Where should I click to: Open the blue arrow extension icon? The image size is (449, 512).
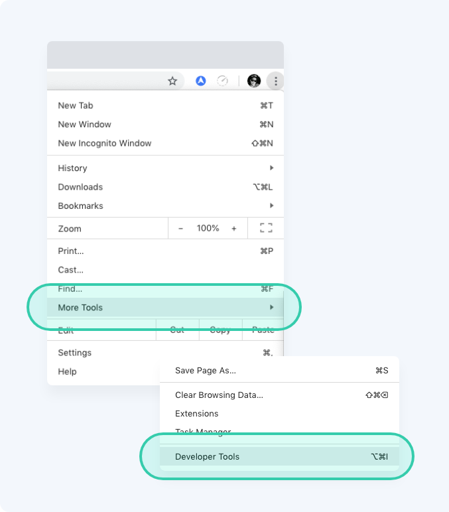tap(200, 81)
